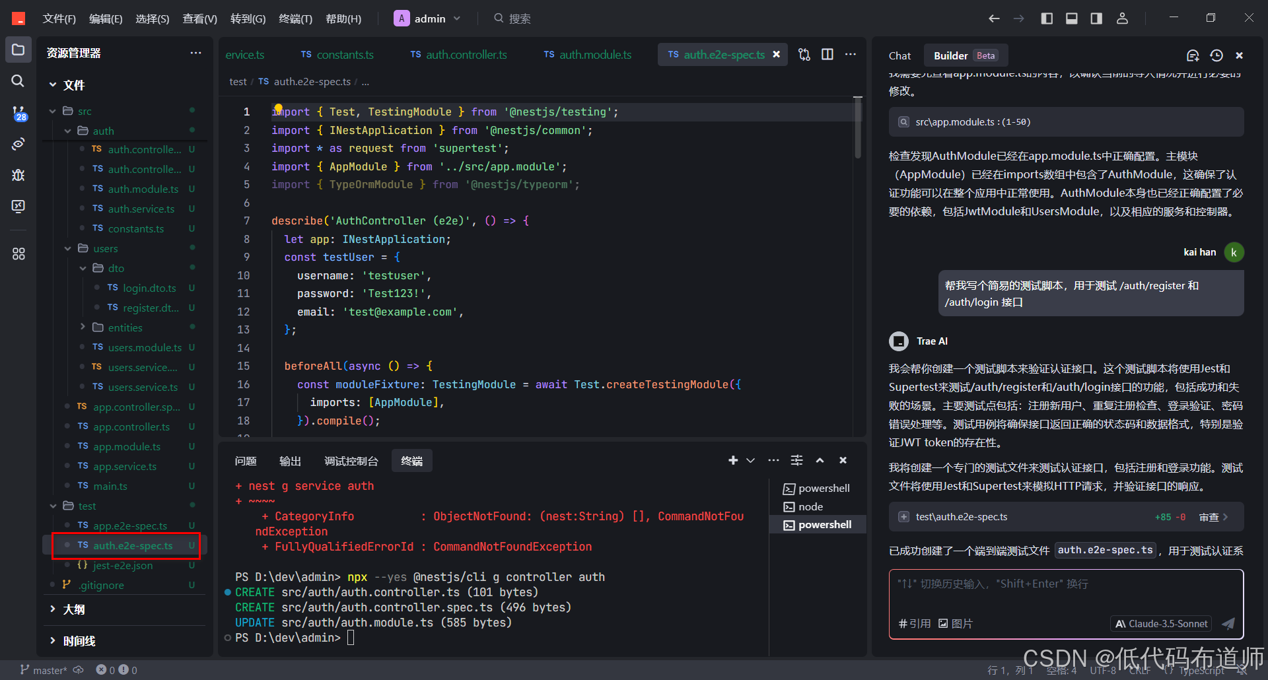
Task: Open Source Control icon with 28 badge
Action: (18, 114)
